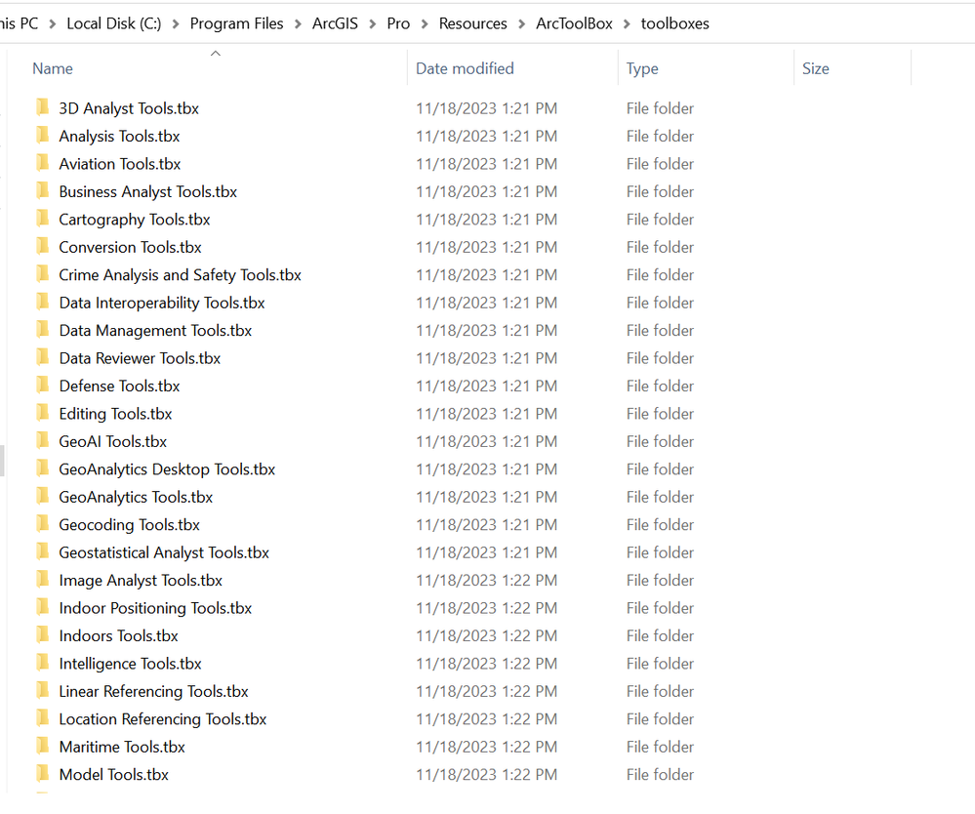Navigate to Program Files breadcrumb
Image resolution: width=975 pixels, height=814 pixels.
[236, 23]
